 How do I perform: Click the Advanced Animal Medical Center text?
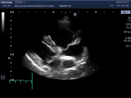[x=35, y=6]
